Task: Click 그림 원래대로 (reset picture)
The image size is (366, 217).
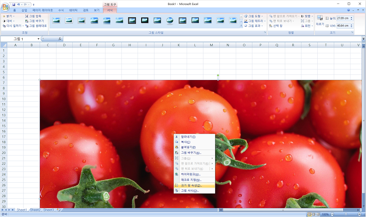Action: (36, 26)
